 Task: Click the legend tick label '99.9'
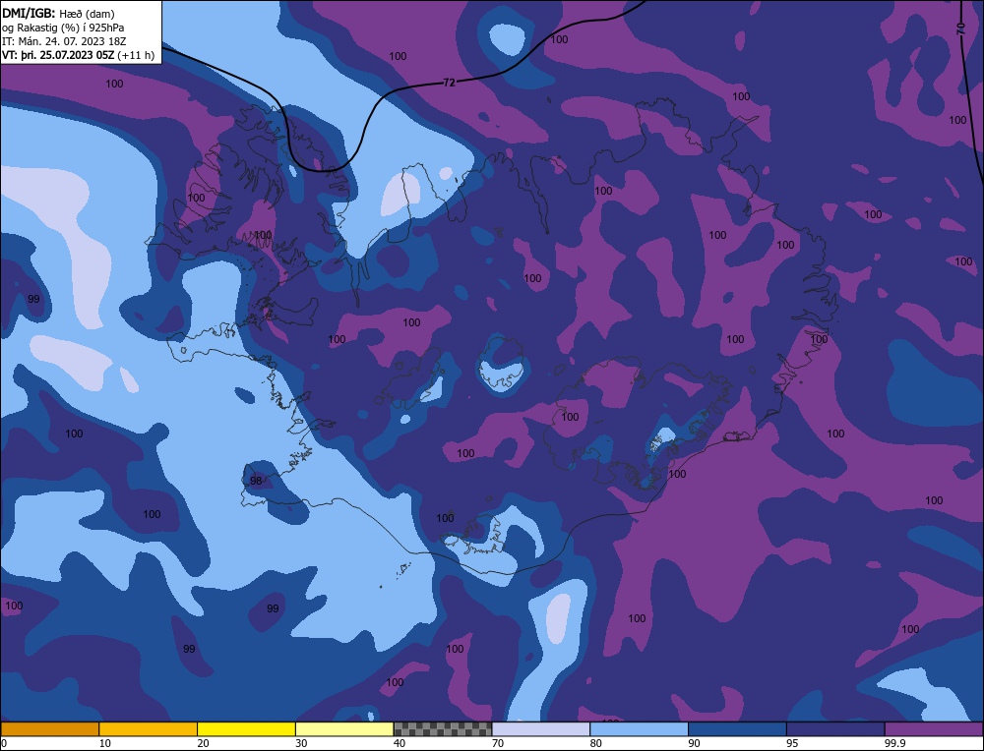click(x=894, y=743)
